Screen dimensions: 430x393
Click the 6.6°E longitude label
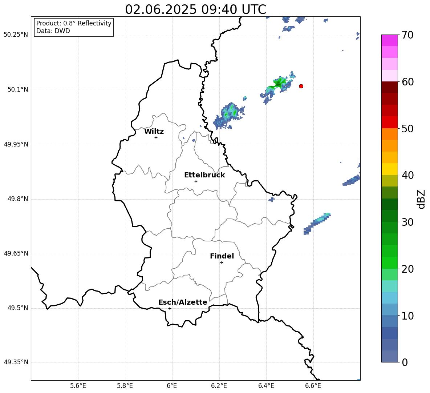(313, 386)
